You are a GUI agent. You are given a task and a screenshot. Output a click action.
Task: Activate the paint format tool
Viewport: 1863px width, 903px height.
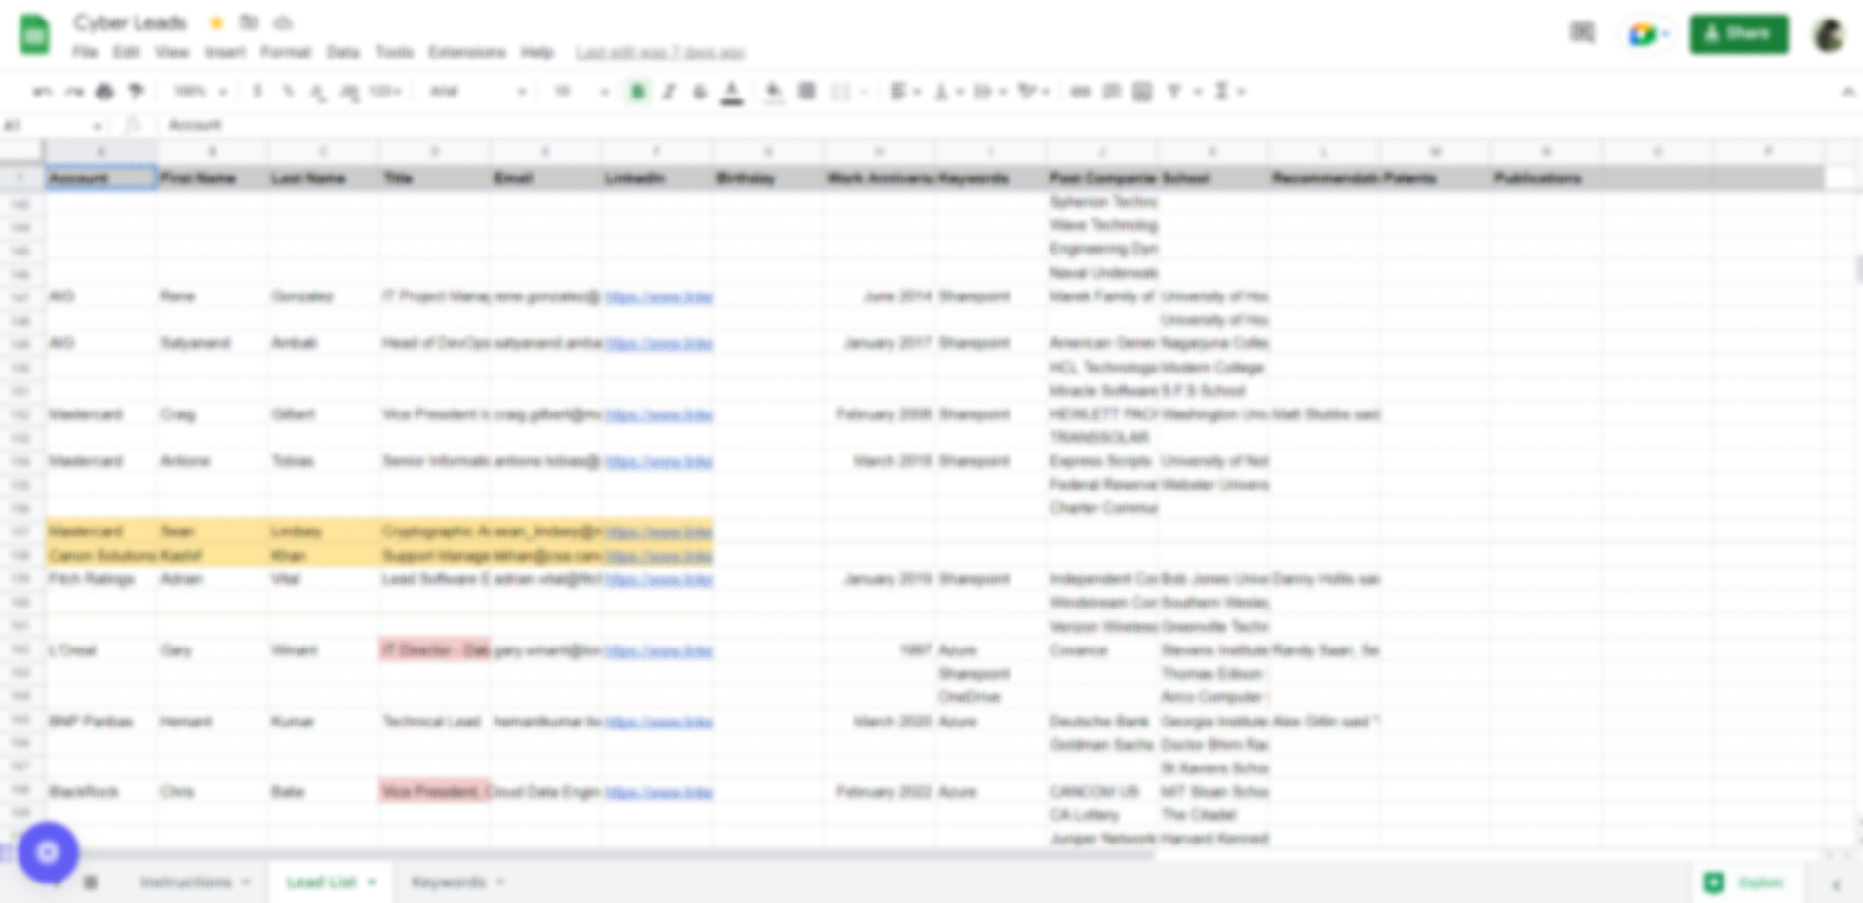click(x=137, y=92)
